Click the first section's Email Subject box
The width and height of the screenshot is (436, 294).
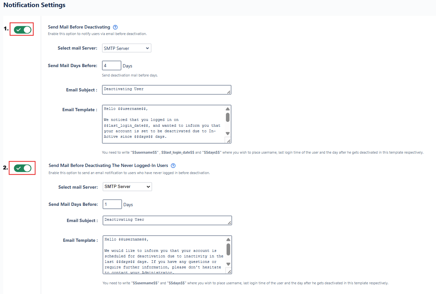(x=164, y=90)
